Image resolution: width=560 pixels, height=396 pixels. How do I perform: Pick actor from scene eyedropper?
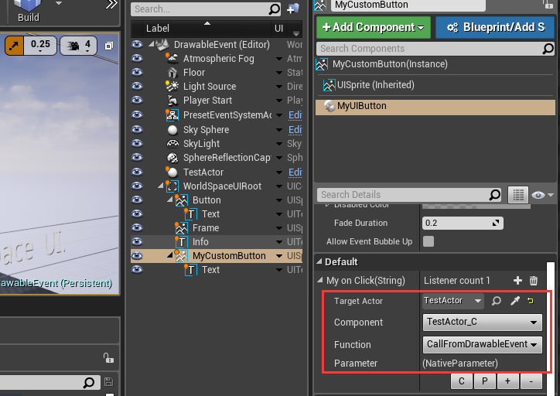[x=514, y=301]
